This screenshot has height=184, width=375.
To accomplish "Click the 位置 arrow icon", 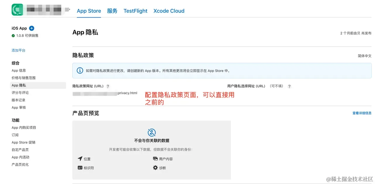I will click(80, 159).
